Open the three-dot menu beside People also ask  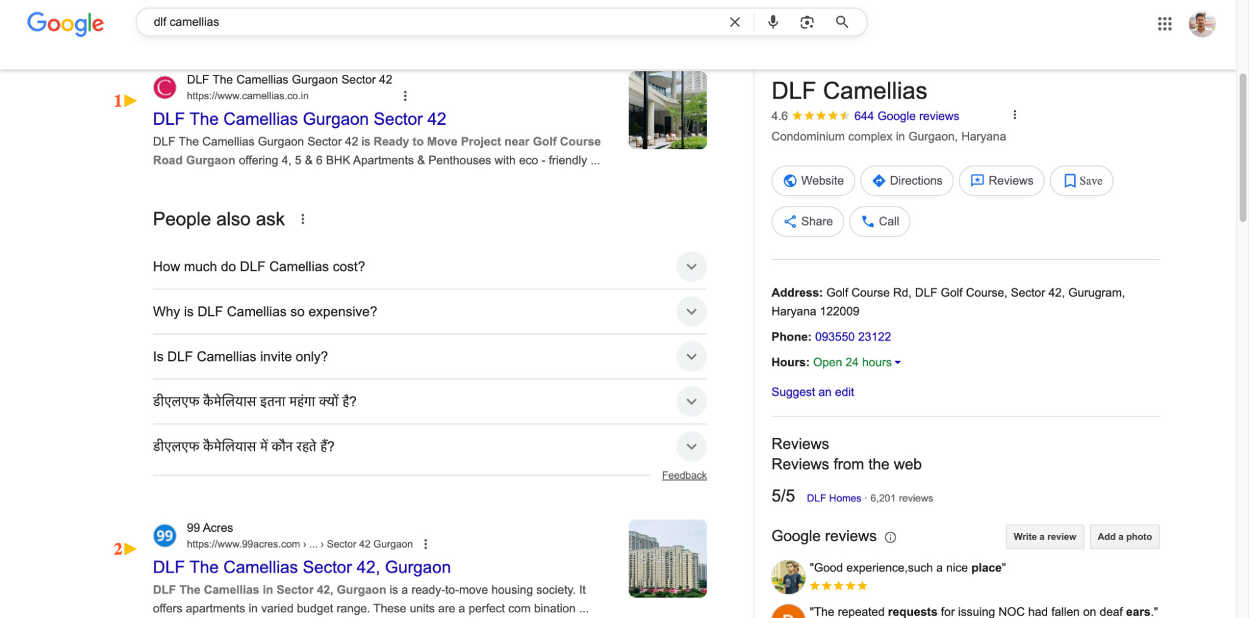[302, 219]
